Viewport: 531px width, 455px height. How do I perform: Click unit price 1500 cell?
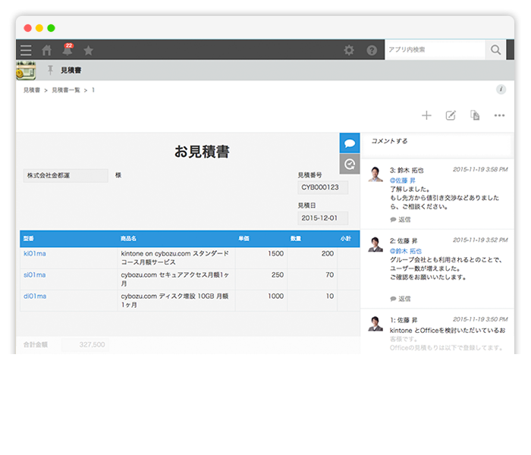[262, 258]
